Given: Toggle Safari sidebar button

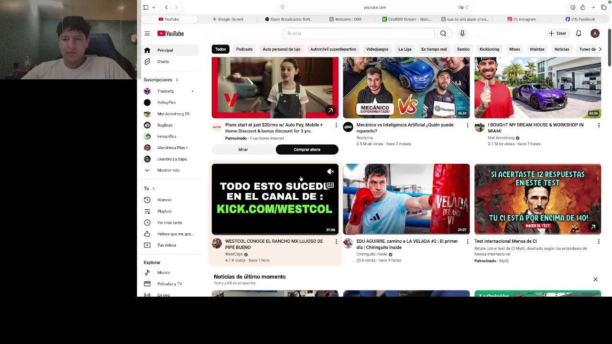Looking at the screenshot, I should tap(145, 7).
